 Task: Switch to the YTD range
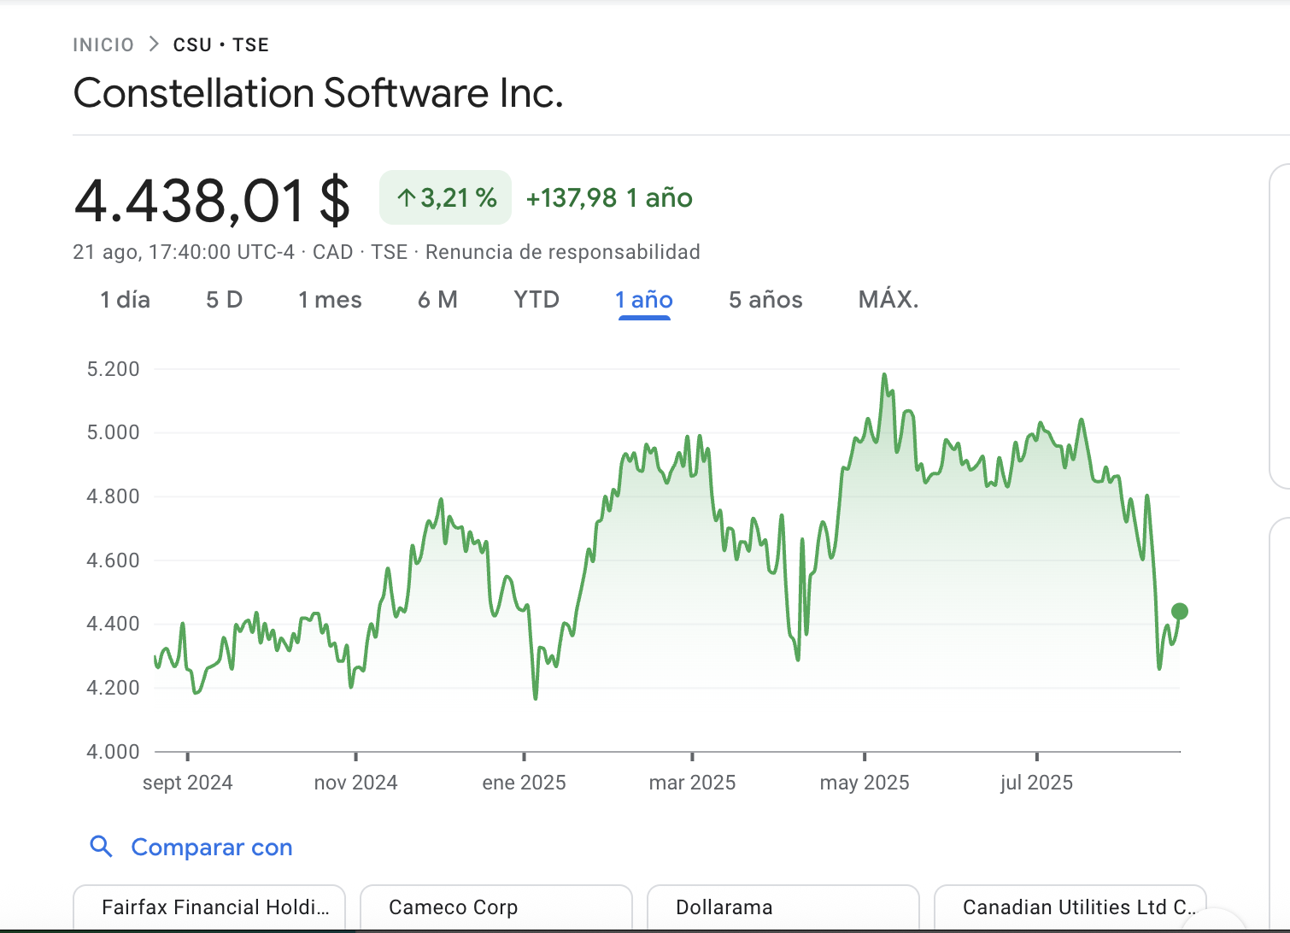(x=537, y=300)
